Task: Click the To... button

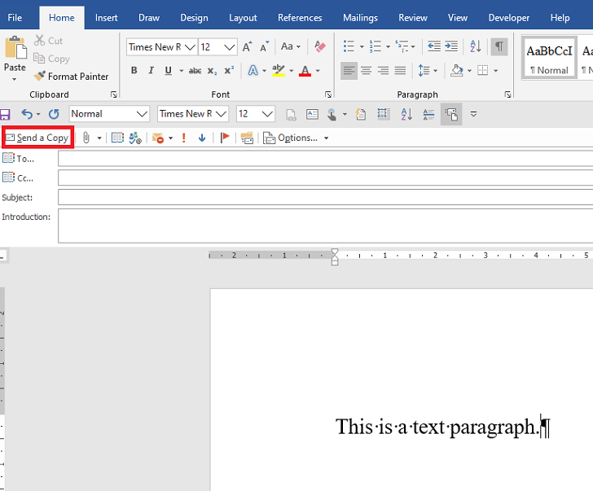Action: 25,159
